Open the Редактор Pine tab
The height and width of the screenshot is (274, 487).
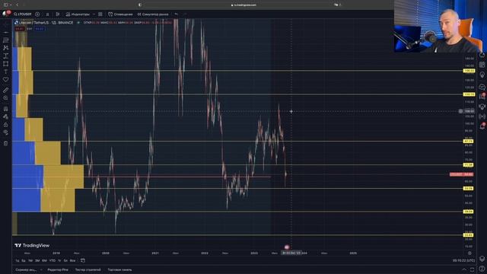coord(58,270)
